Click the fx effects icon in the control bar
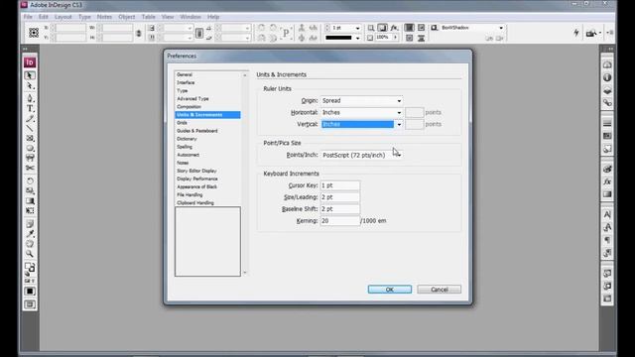The width and height of the screenshot is (635, 357). click(x=394, y=28)
